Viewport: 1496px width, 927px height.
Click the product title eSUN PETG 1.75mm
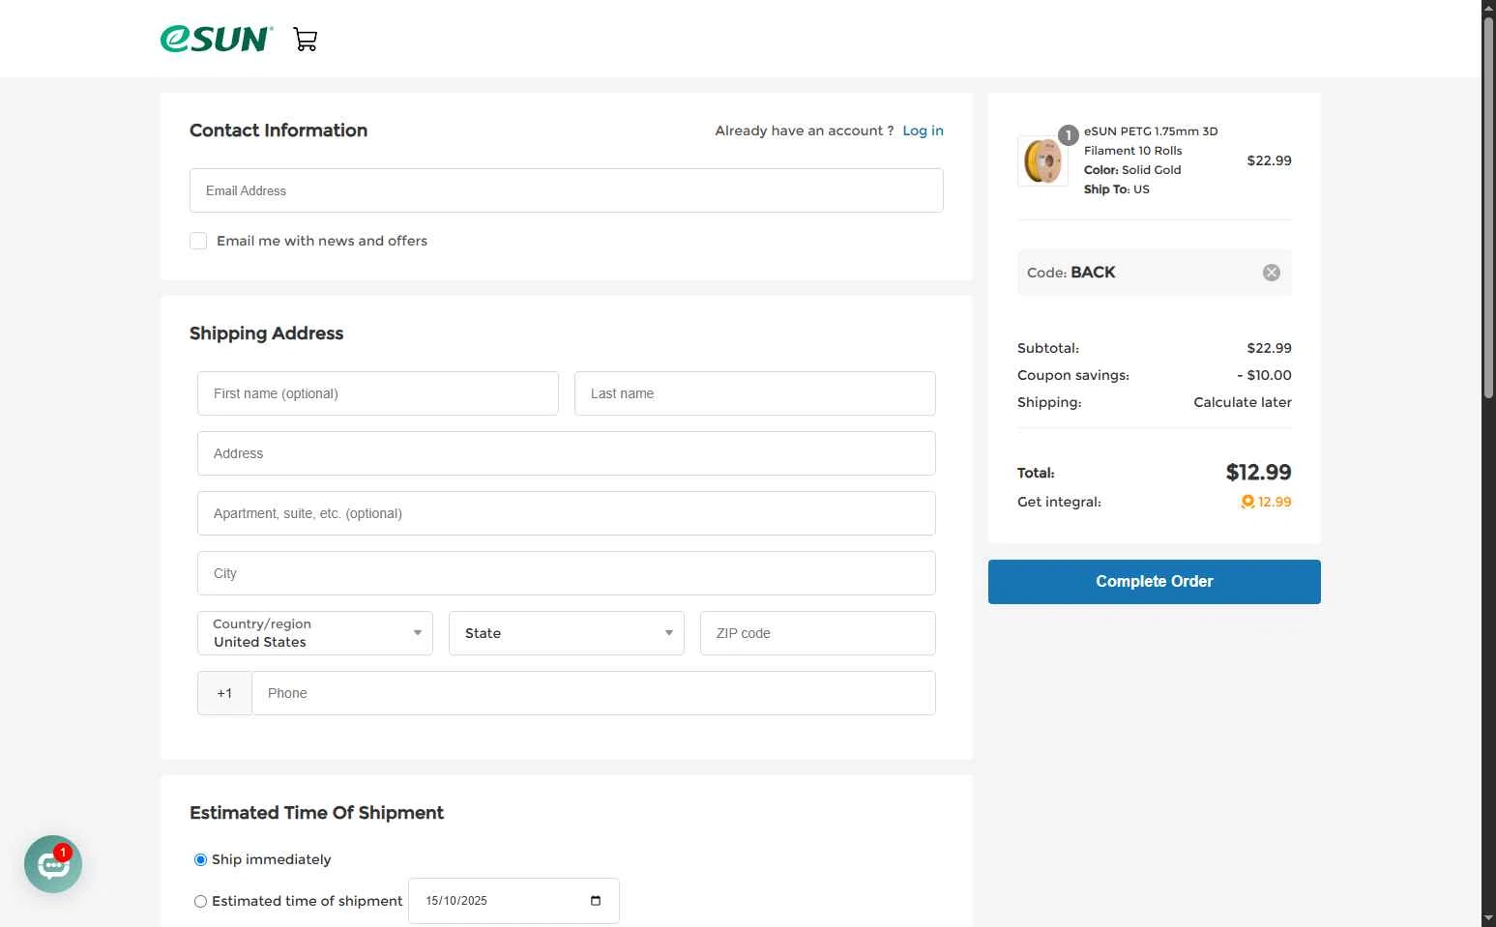click(1151, 141)
